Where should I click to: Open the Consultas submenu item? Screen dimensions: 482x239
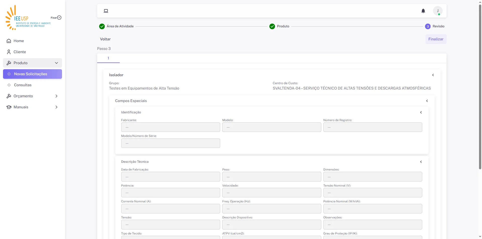[x=32, y=85]
